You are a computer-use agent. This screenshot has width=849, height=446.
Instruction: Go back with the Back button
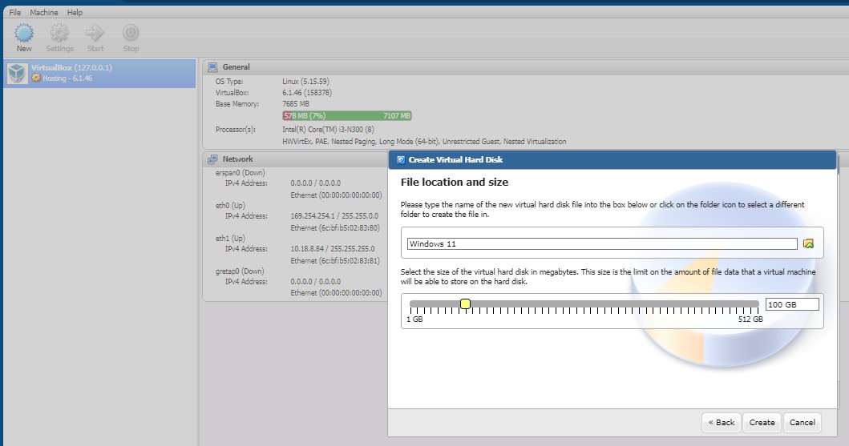point(722,422)
